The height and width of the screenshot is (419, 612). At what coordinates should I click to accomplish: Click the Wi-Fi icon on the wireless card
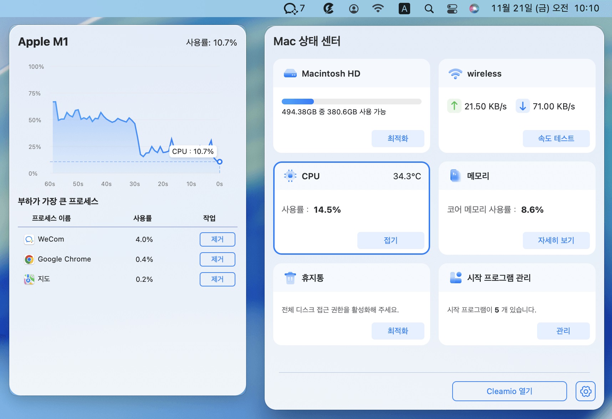click(454, 73)
